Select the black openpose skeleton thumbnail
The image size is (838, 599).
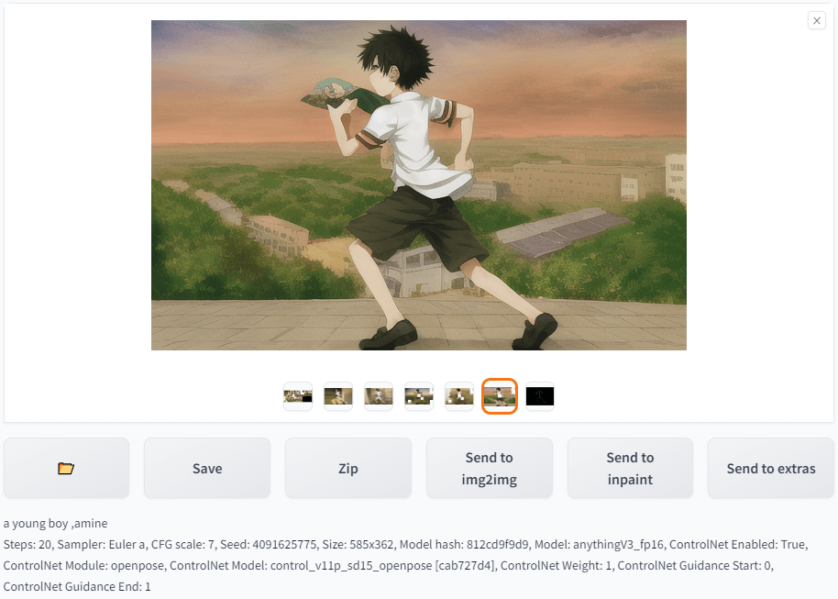pyautogui.click(x=540, y=396)
